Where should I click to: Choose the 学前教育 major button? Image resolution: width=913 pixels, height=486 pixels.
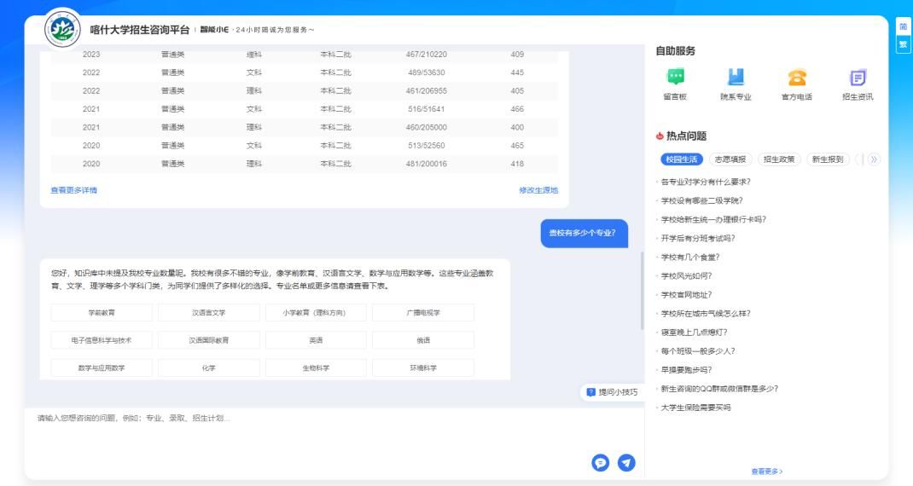click(x=102, y=313)
